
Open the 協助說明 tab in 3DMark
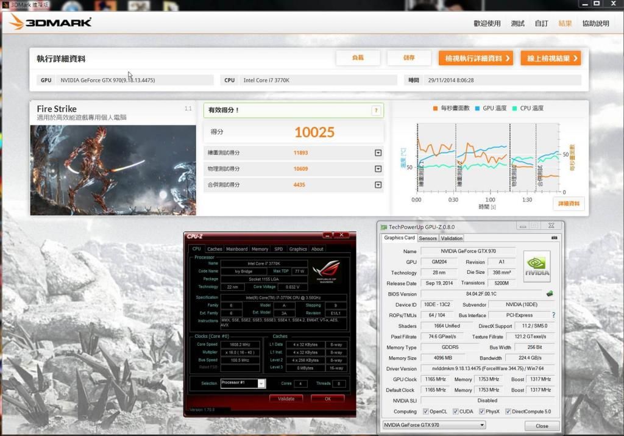point(596,24)
